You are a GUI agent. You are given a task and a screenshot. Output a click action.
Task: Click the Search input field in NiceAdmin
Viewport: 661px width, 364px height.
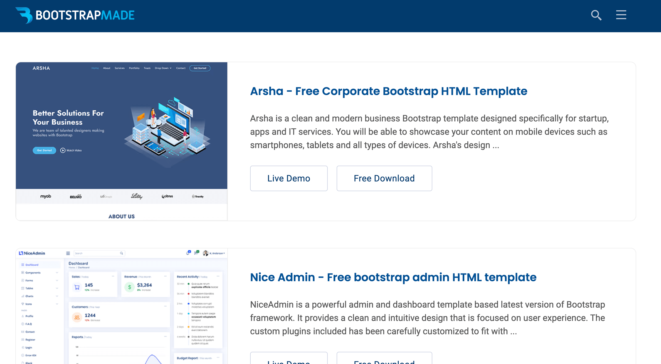click(99, 253)
